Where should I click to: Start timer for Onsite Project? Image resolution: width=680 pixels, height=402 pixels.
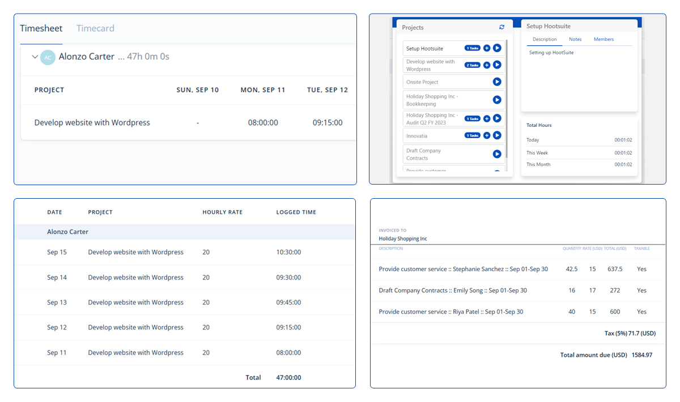click(x=497, y=82)
